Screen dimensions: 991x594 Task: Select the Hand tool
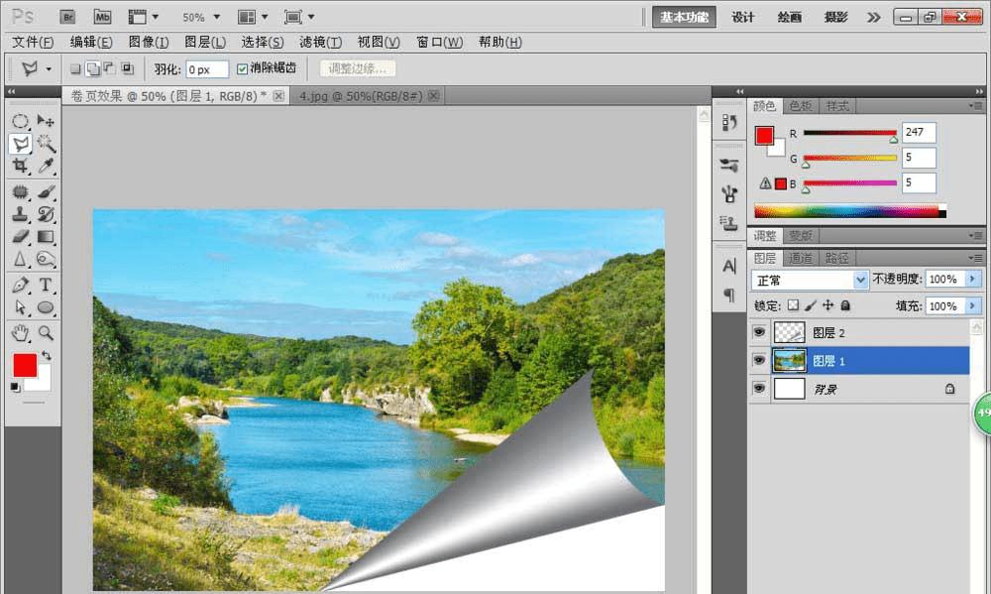click(20, 333)
